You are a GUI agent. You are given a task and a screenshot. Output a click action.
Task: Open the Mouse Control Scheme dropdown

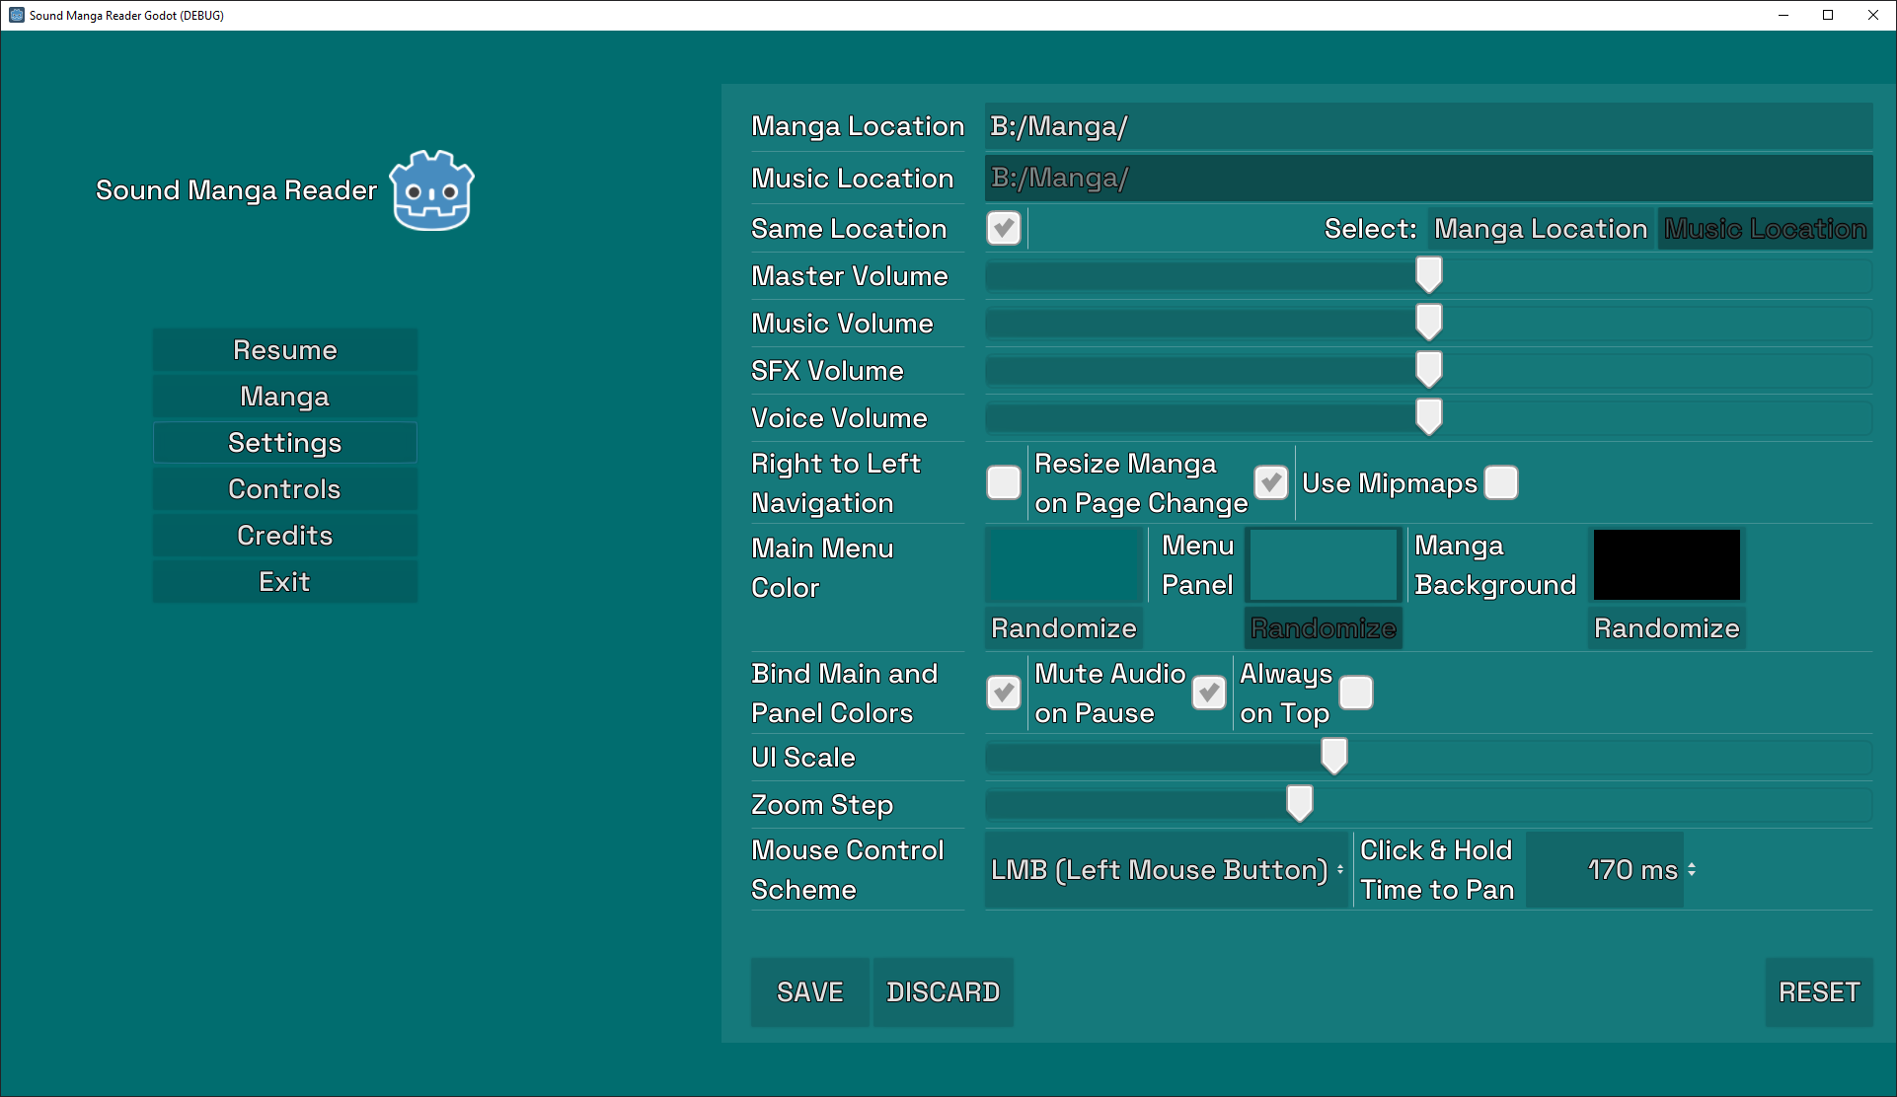point(1167,870)
